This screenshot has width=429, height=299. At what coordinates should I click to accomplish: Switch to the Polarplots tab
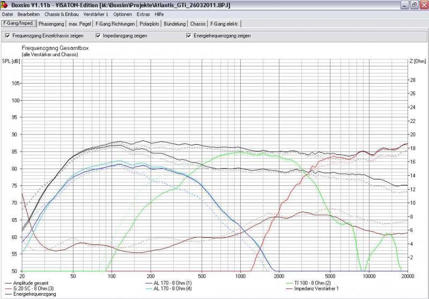click(x=149, y=24)
